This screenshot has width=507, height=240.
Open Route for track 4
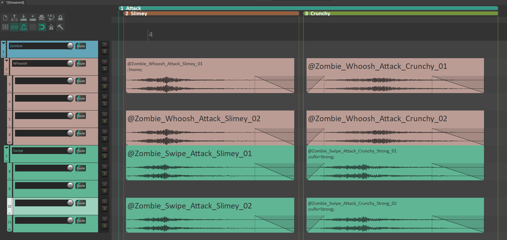[81, 98]
